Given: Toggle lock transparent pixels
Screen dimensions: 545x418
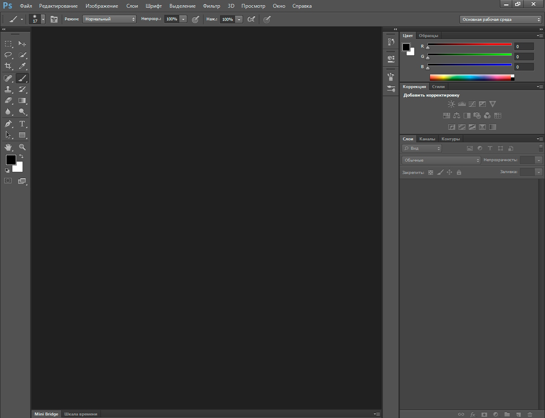Looking at the screenshot, I should tap(430, 172).
